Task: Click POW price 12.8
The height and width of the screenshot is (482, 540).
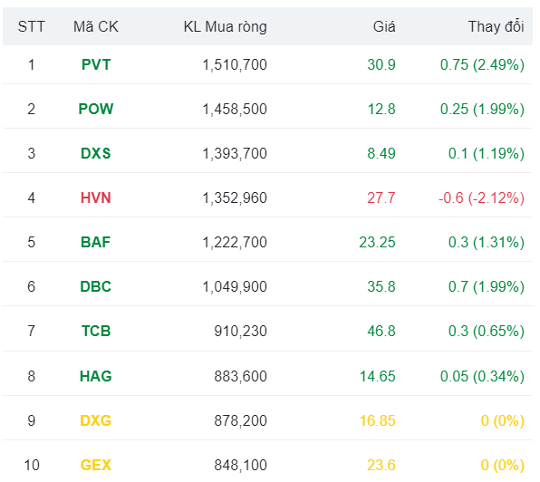Action: pos(381,109)
